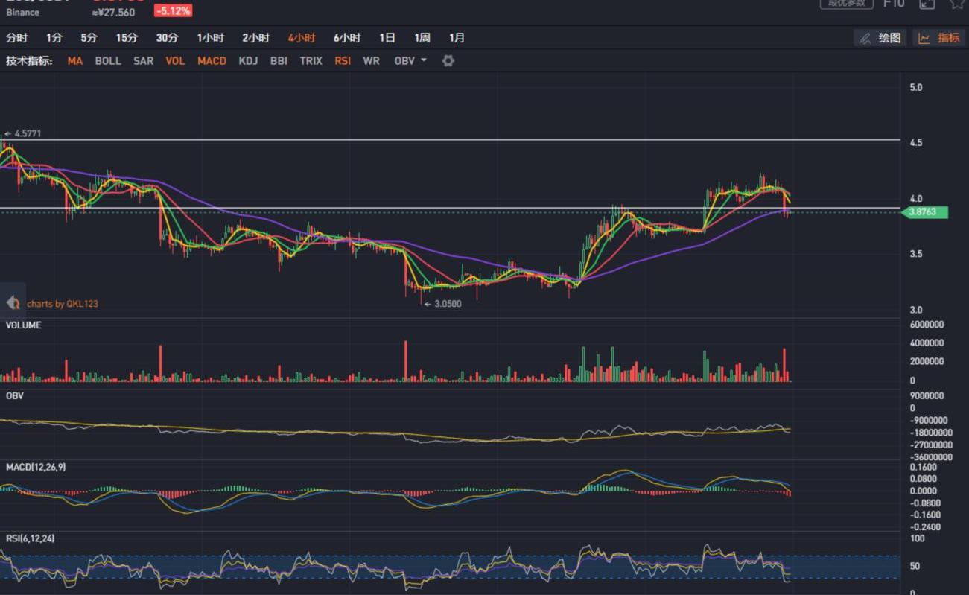Click the 4.5771 high price marker
969x595 pixels.
coord(23,134)
